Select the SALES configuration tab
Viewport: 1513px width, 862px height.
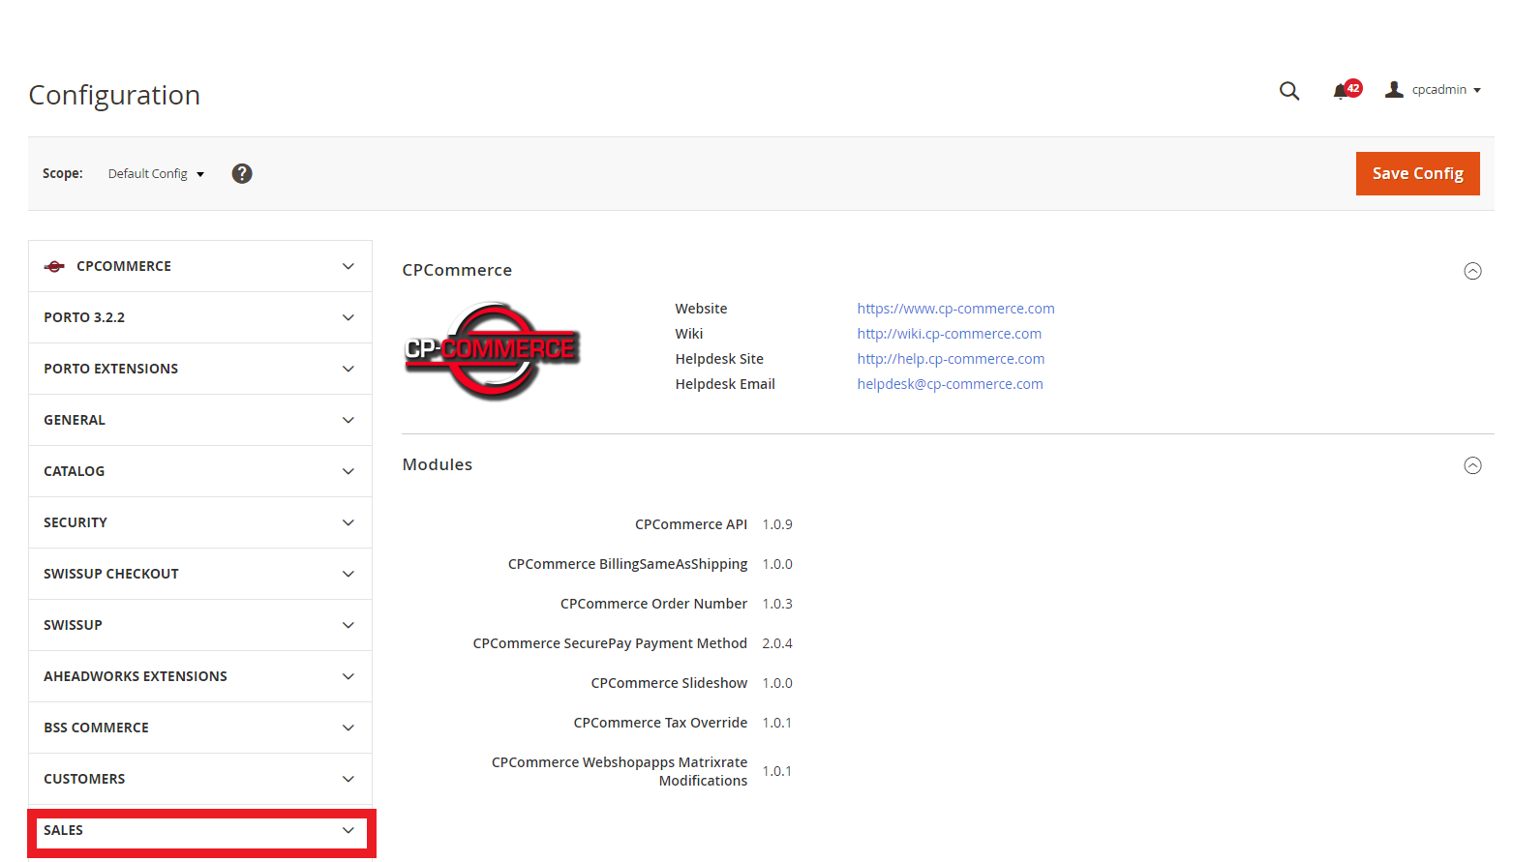click(x=200, y=830)
